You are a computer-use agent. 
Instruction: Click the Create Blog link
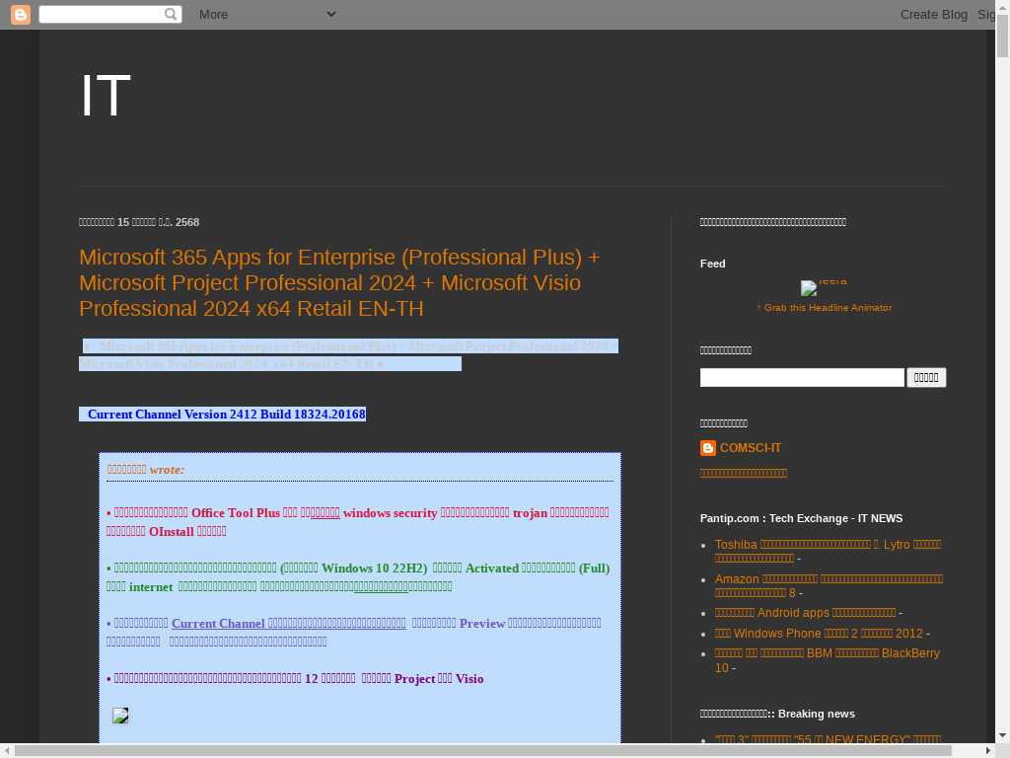pyautogui.click(x=933, y=14)
